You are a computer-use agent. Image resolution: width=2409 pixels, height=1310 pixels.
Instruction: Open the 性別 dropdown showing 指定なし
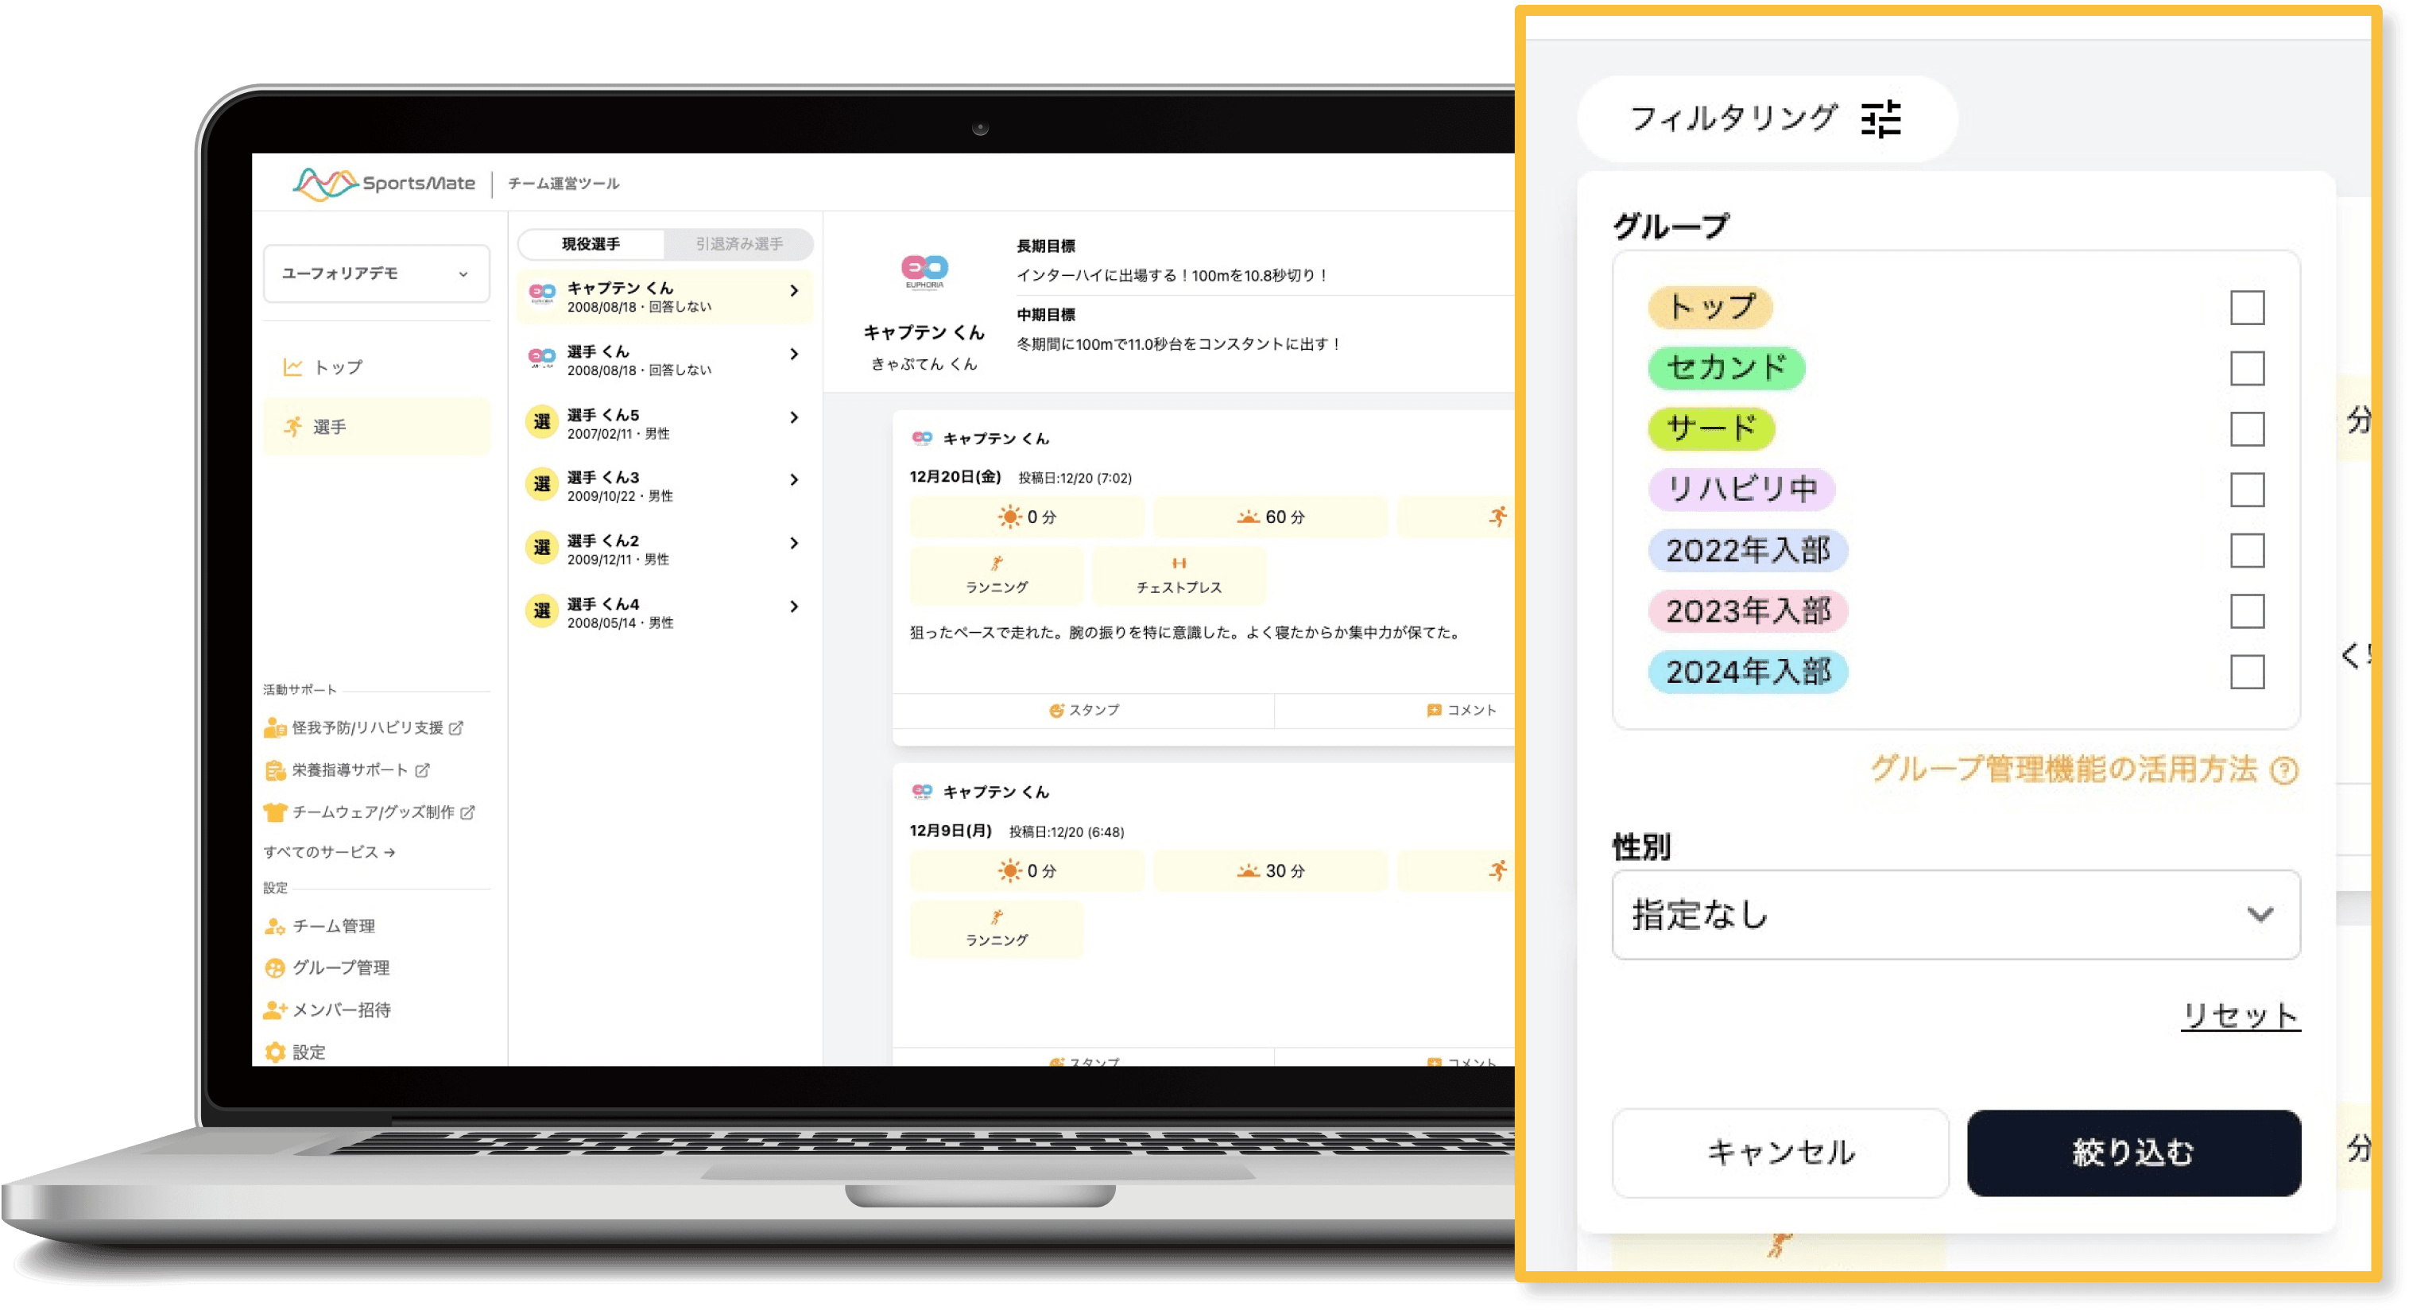(1955, 914)
